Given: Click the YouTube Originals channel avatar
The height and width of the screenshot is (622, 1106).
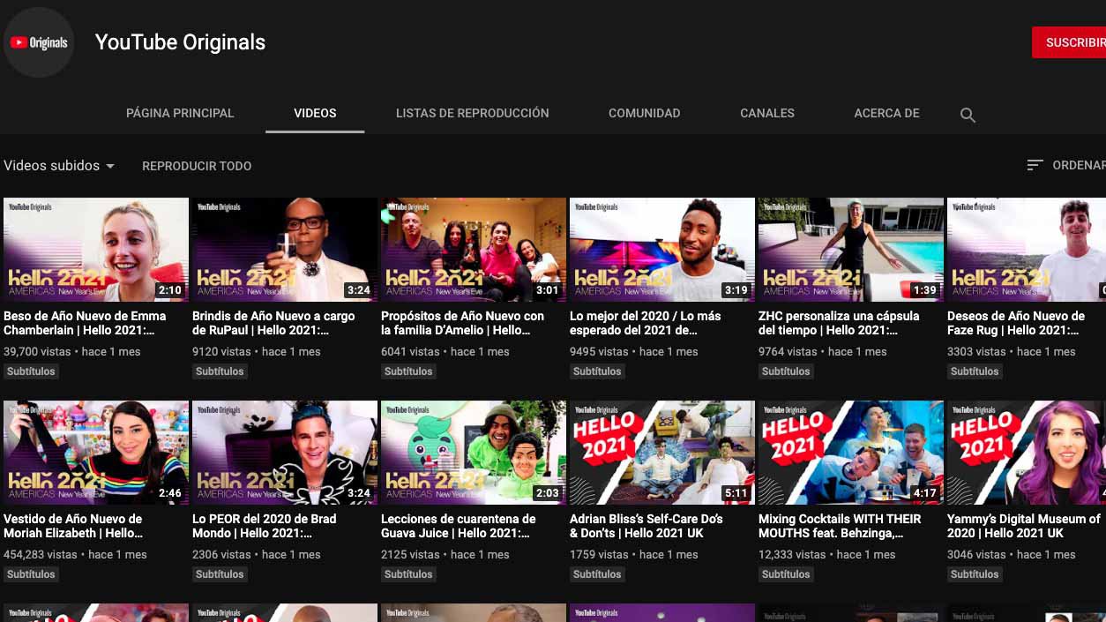Looking at the screenshot, I should (39, 42).
